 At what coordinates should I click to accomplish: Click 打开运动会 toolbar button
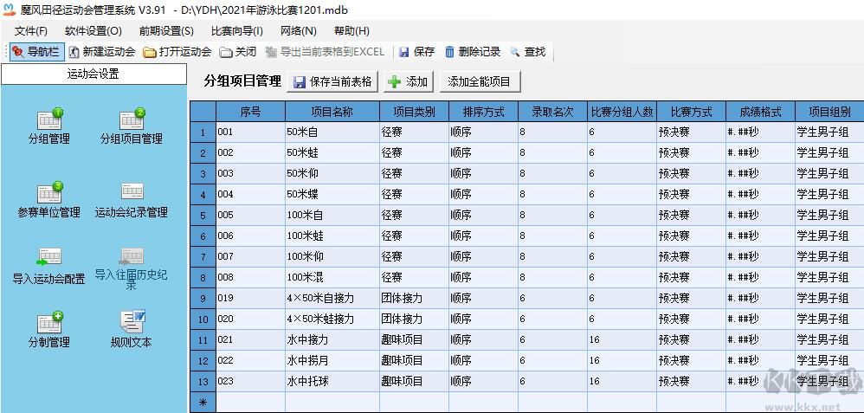(x=177, y=52)
